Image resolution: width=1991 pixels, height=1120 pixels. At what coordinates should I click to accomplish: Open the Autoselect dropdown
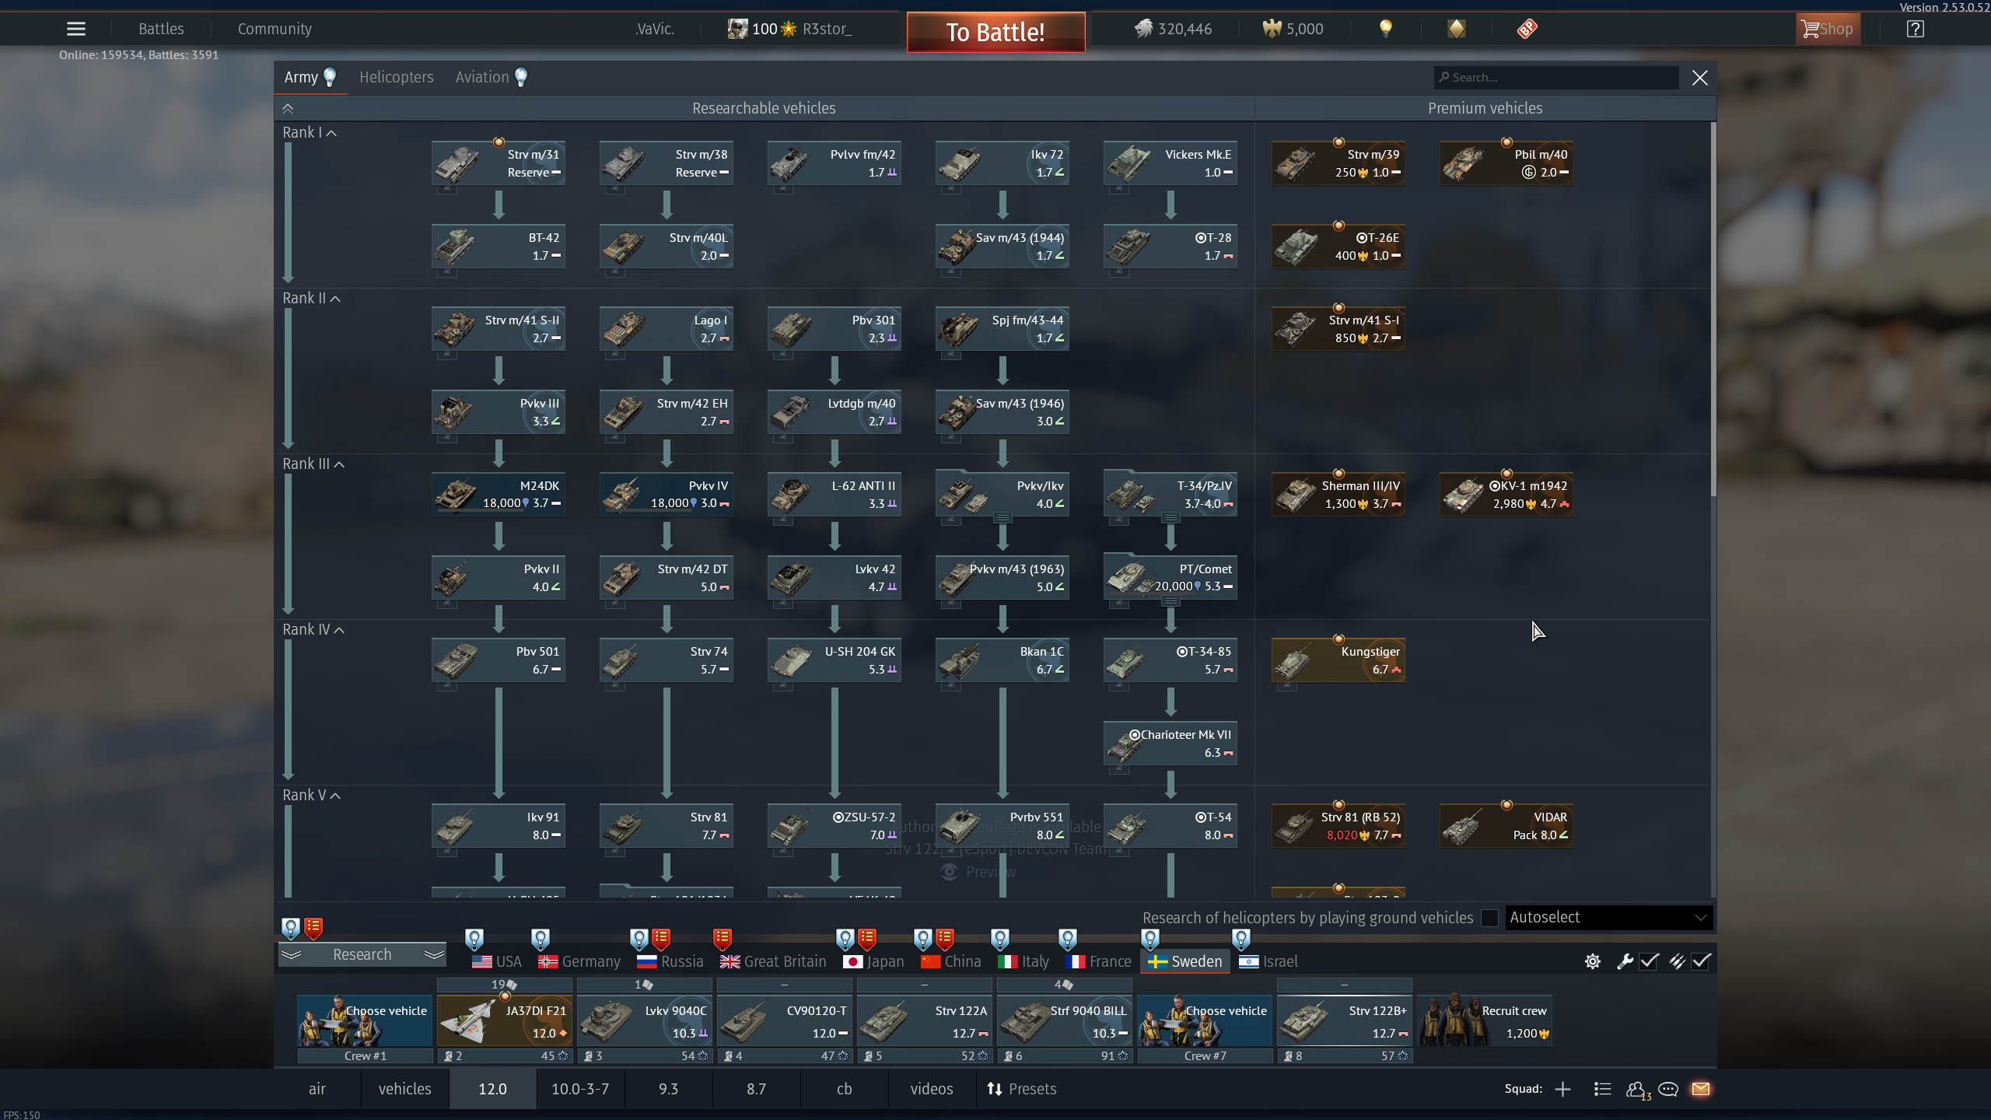point(1608,918)
